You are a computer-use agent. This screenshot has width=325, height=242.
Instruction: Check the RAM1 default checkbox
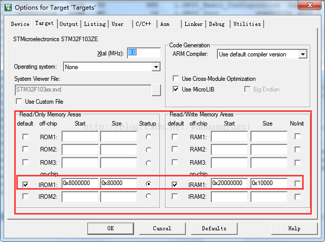(175, 137)
